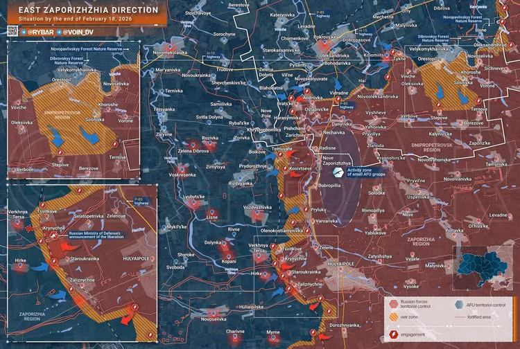Select the engagement lightning icon in the legend
520x349 pixels.
394,334
